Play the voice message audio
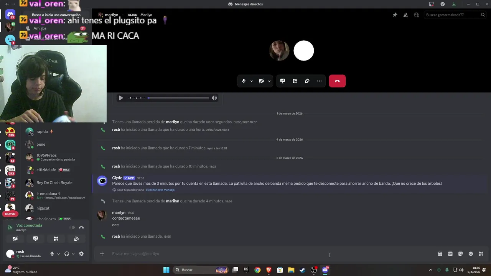491x276 pixels. click(121, 98)
